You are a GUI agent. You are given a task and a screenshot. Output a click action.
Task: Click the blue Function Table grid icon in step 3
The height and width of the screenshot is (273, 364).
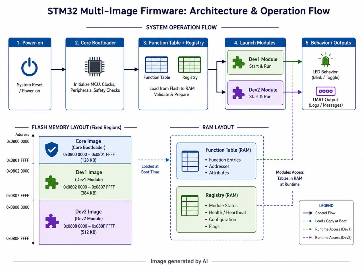tap(156, 65)
